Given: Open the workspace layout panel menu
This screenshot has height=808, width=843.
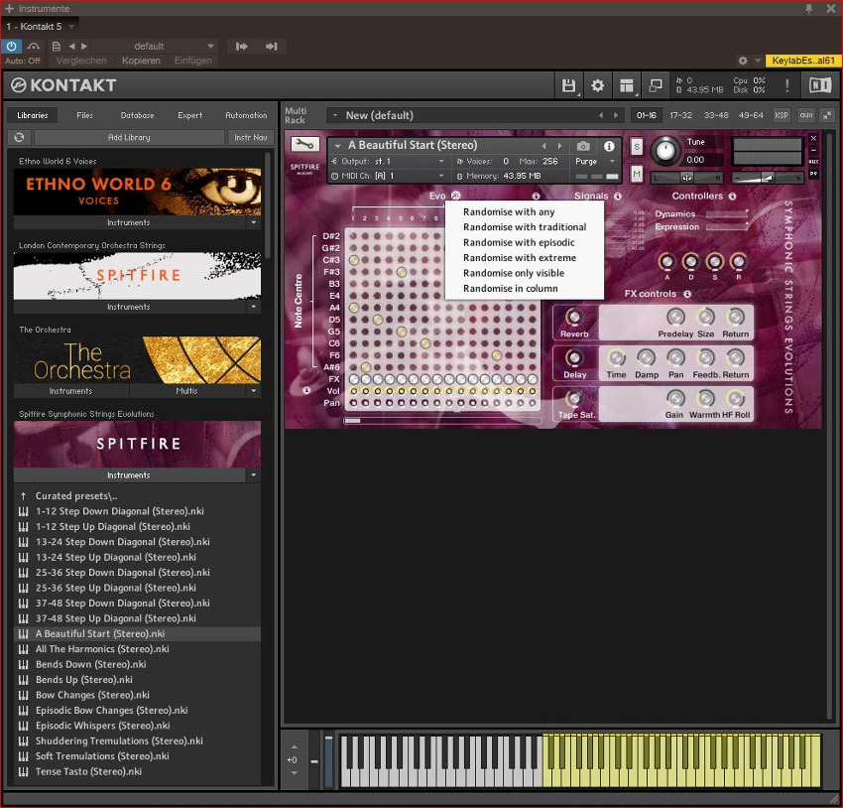Looking at the screenshot, I should pos(627,85).
